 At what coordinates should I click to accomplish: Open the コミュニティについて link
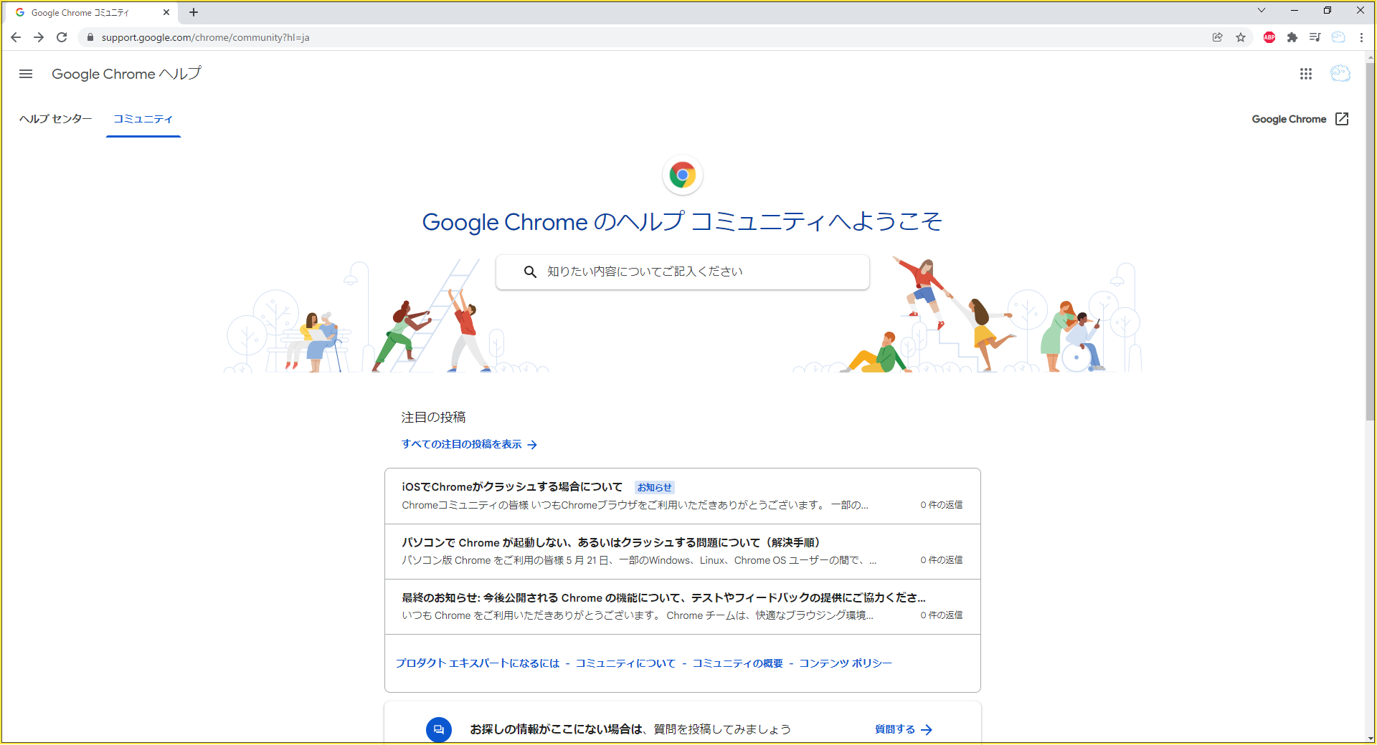(x=625, y=663)
